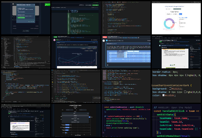The width and height of the screenshot is (202, 138).
Task: Open the thumbnail with the white page and donut chart
Action: [x=176, y=18]
